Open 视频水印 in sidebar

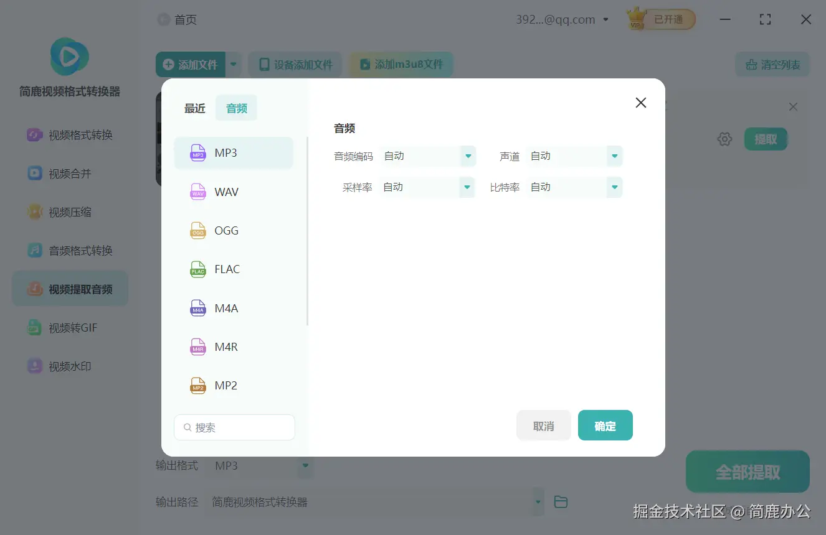(70, 366)
